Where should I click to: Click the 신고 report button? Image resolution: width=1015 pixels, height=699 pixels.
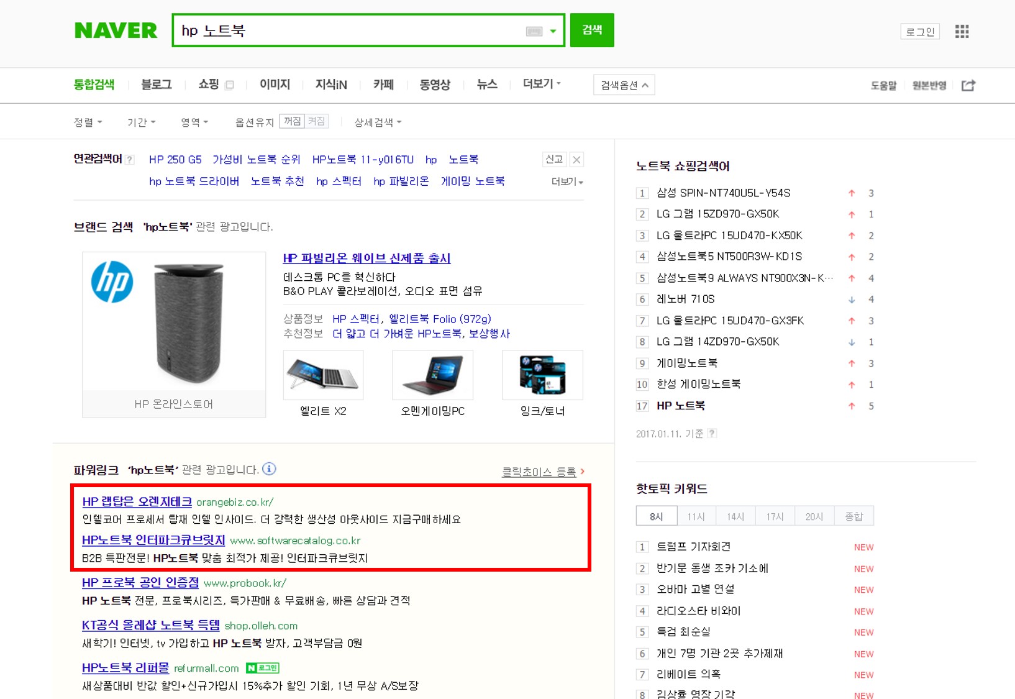pyautogui.click(x=554, y=160)
